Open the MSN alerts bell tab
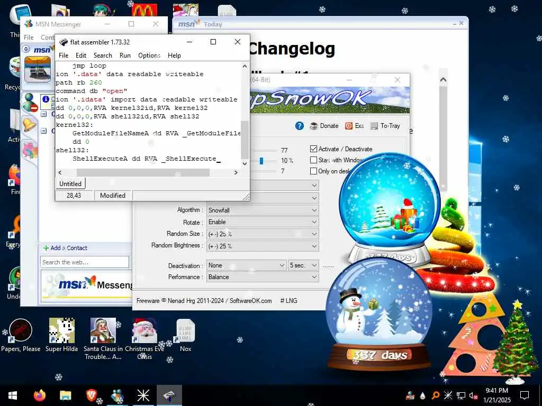The width and height of the screenshot is (542, 406). tap(30, 124)
